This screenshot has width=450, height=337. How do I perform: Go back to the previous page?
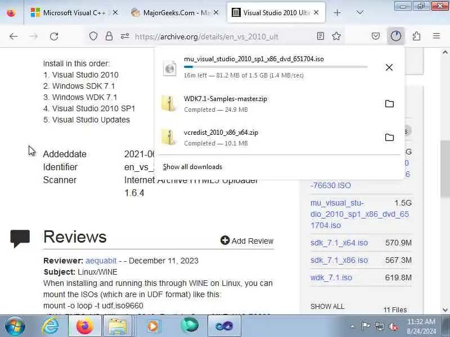(13, 37)
